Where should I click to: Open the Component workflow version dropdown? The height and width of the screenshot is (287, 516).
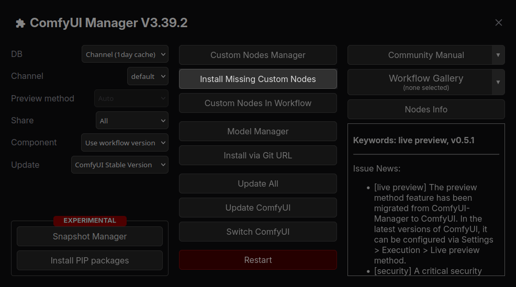coord(125,143)
